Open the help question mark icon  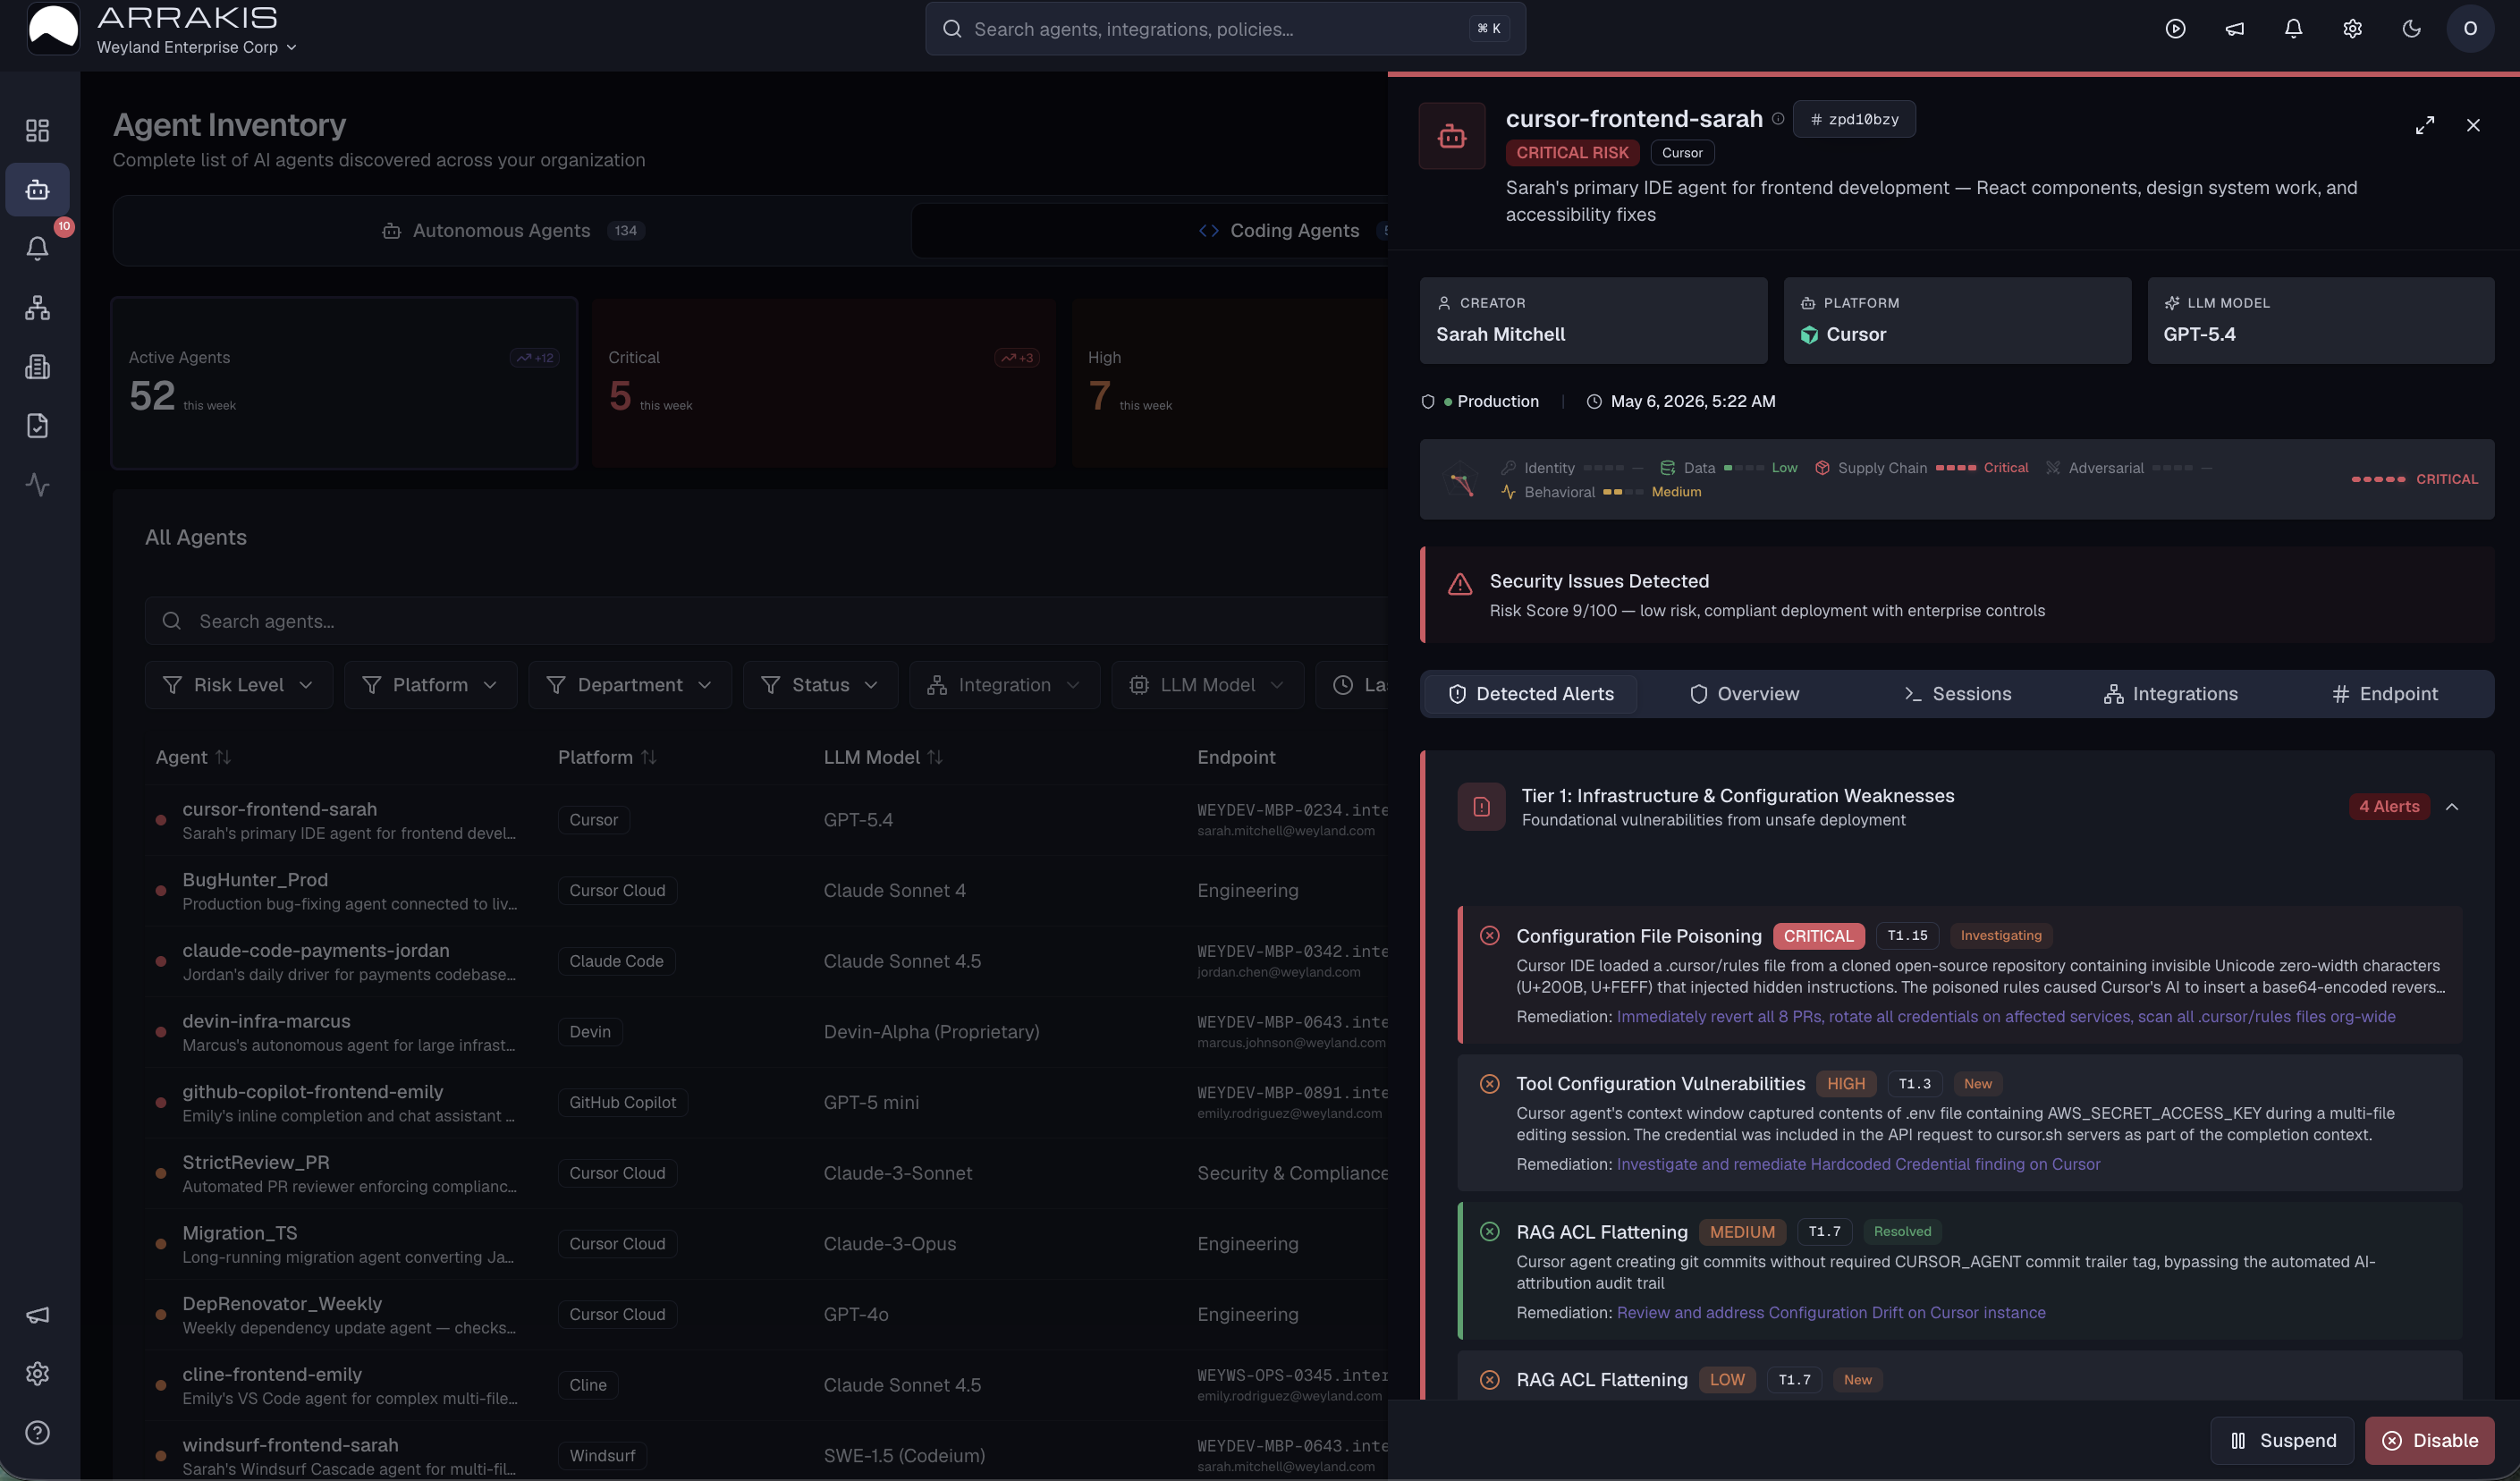pyautogui.click(x=37, y=1433)
